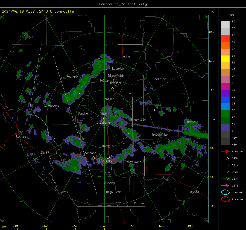Click the Sundre town label
246x230 pixels.
83,113
